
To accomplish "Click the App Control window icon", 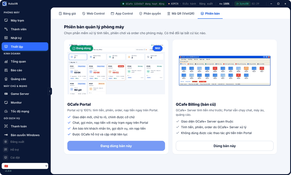I will (112, 13).
